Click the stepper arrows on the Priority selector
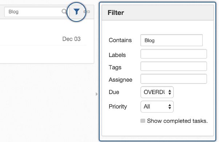 (x=170, y=106)
